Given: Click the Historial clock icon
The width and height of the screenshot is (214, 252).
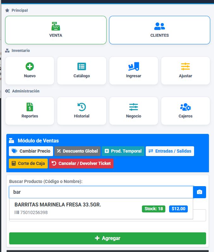Looking at the screenshot, I should (82, 107).
